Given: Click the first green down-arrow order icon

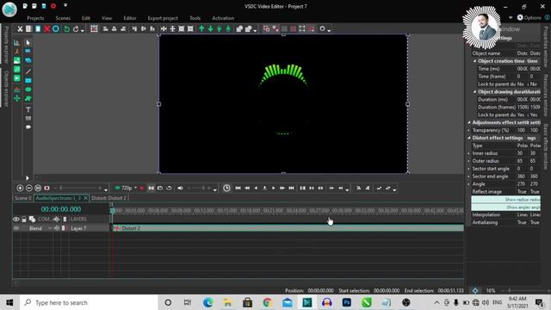Looking at the screenshot, I should click(210, 28).
